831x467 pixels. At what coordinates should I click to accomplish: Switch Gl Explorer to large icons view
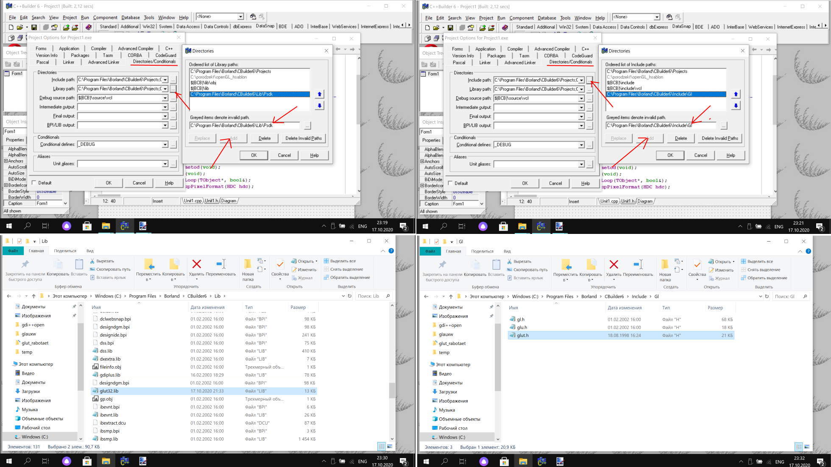(807, 447)
